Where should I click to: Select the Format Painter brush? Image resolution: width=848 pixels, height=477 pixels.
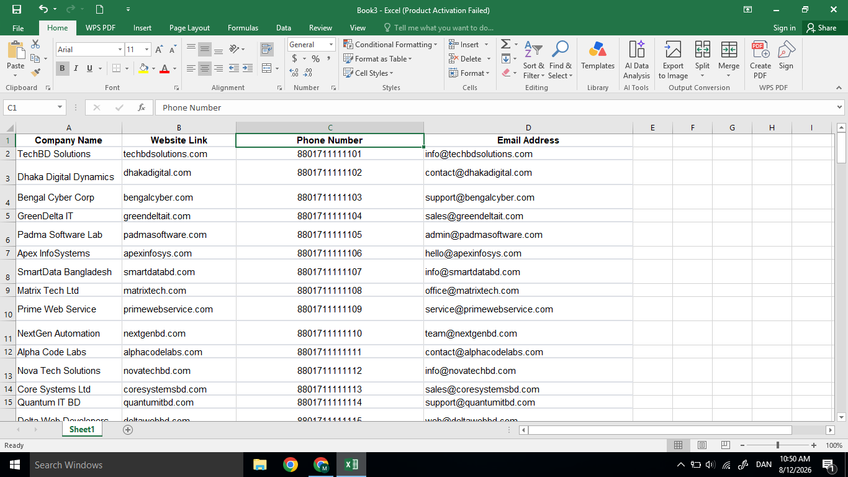click(x=35, y=72)
